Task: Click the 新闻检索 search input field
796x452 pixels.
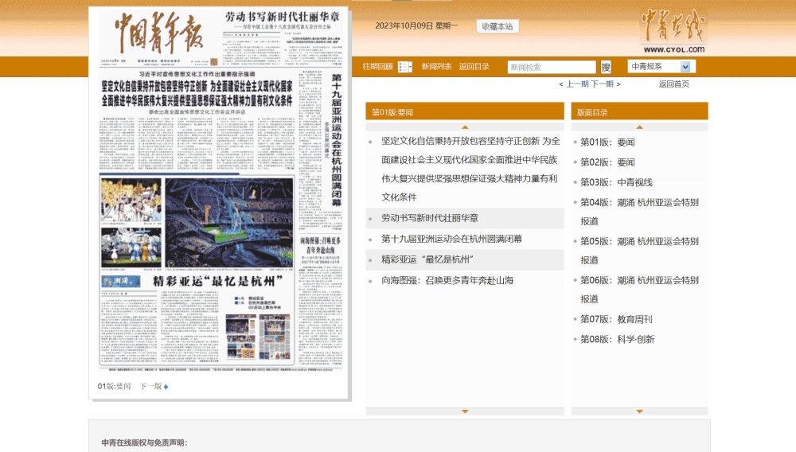Action: pos(552,67)
